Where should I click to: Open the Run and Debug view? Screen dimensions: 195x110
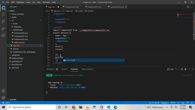pyautogui.click(x=3, y=28)
